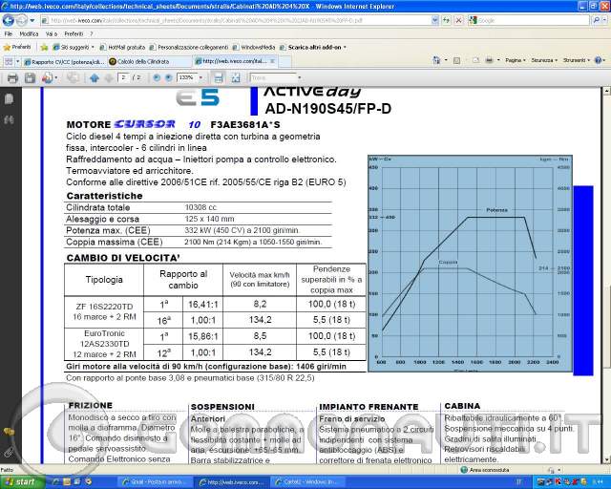
Task: Save a copy of the PDF
Action: click(30, 78)
